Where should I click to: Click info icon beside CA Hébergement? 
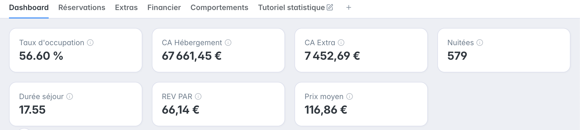coord(228,43)
